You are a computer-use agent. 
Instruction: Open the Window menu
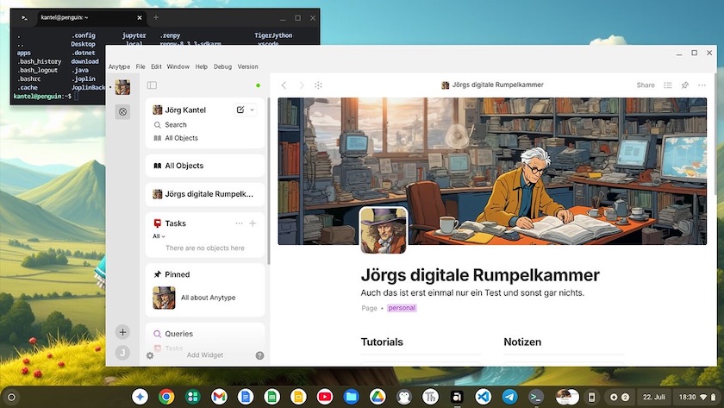click(x=178, y=66)
